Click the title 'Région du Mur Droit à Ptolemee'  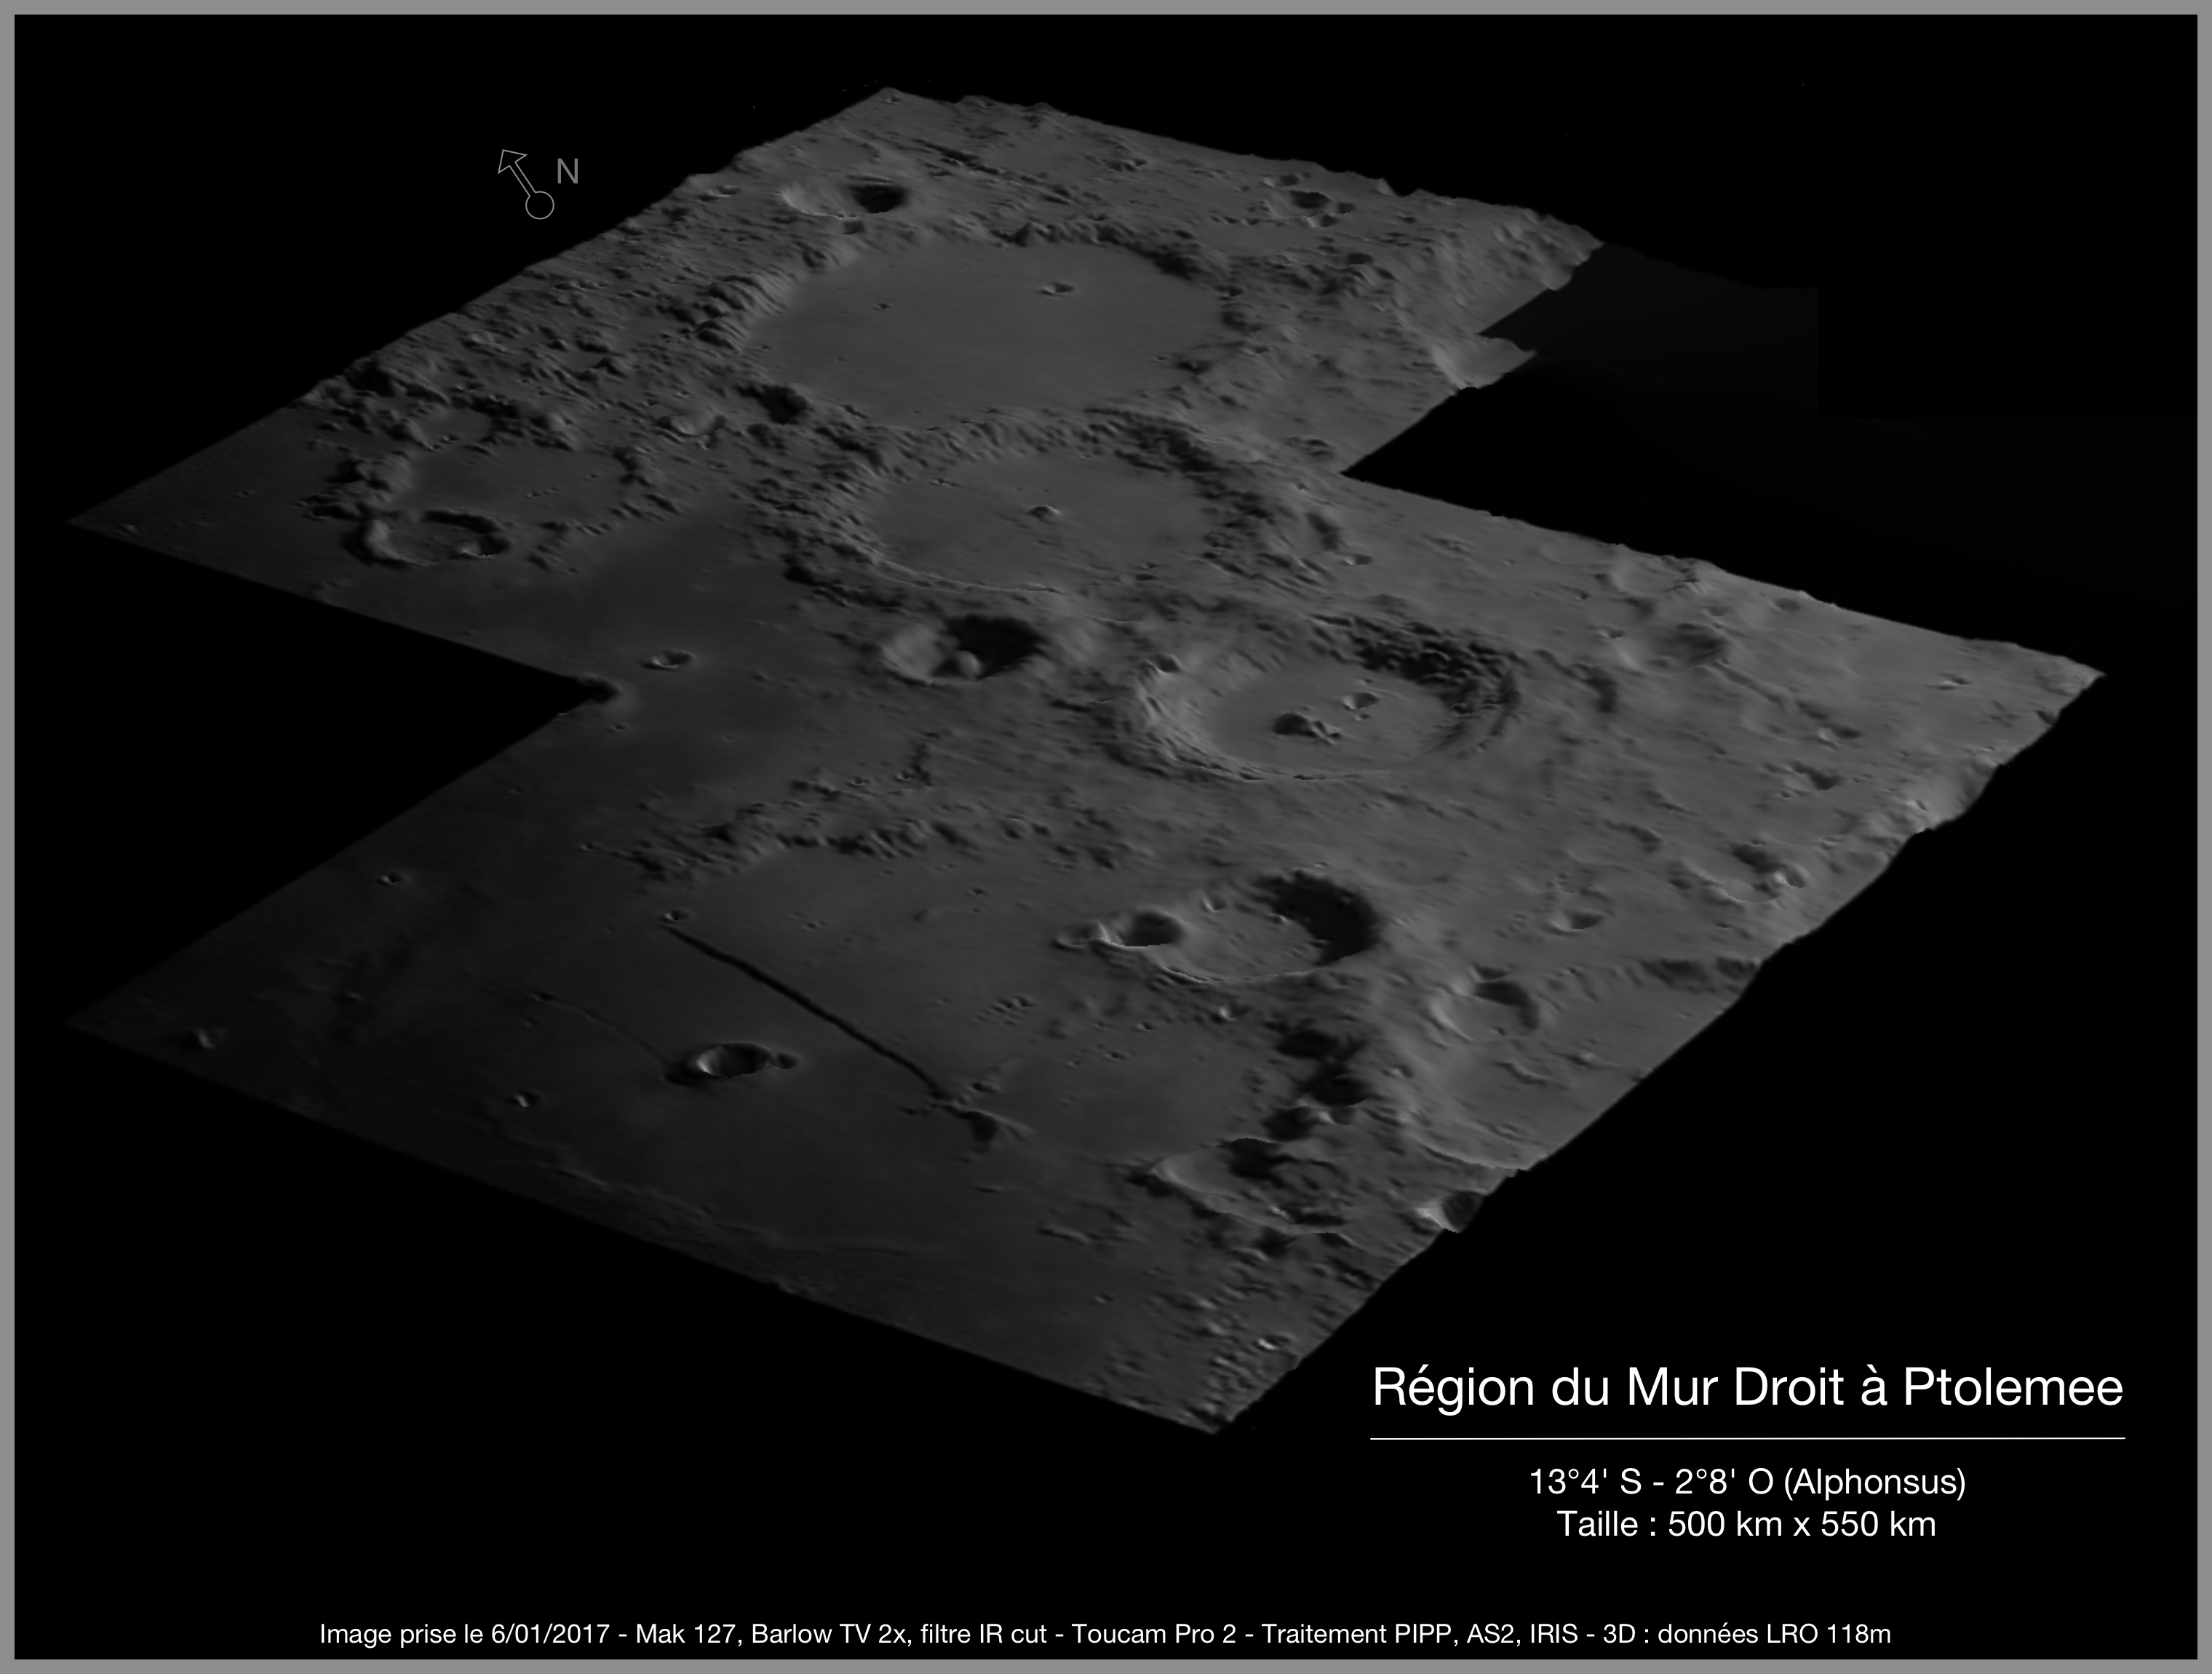(x=1747, y=1387)
